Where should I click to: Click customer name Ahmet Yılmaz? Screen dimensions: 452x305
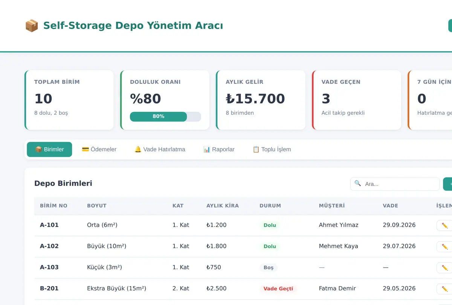pos(339,225)
